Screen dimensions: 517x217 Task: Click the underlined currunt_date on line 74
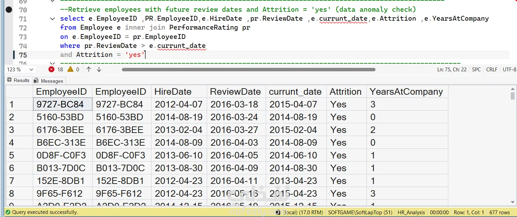tap(182, 46)
